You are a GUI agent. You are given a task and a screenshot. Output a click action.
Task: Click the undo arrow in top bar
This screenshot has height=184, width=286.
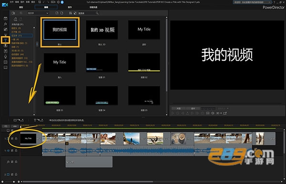click(44, 2)
